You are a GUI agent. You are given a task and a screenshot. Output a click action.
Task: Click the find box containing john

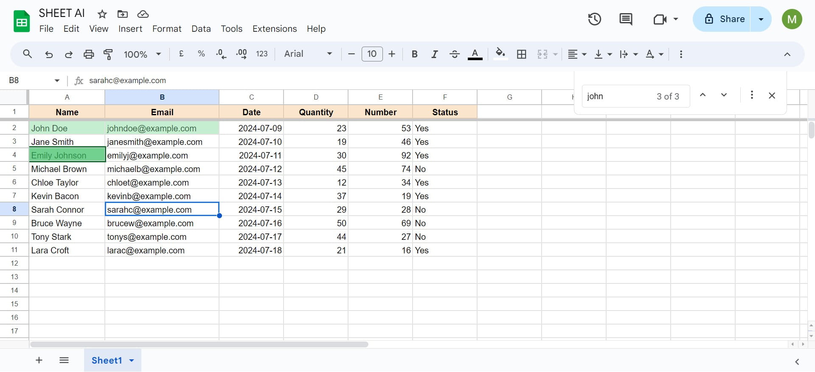pos(620,97)
